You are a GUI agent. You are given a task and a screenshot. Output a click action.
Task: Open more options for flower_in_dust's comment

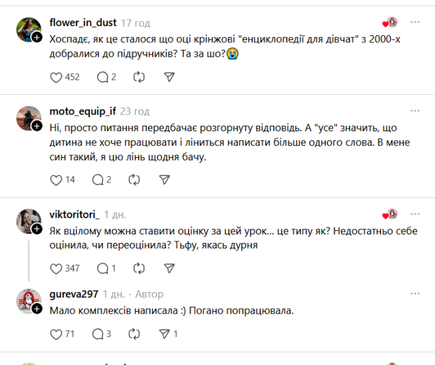tap(415, 23)
